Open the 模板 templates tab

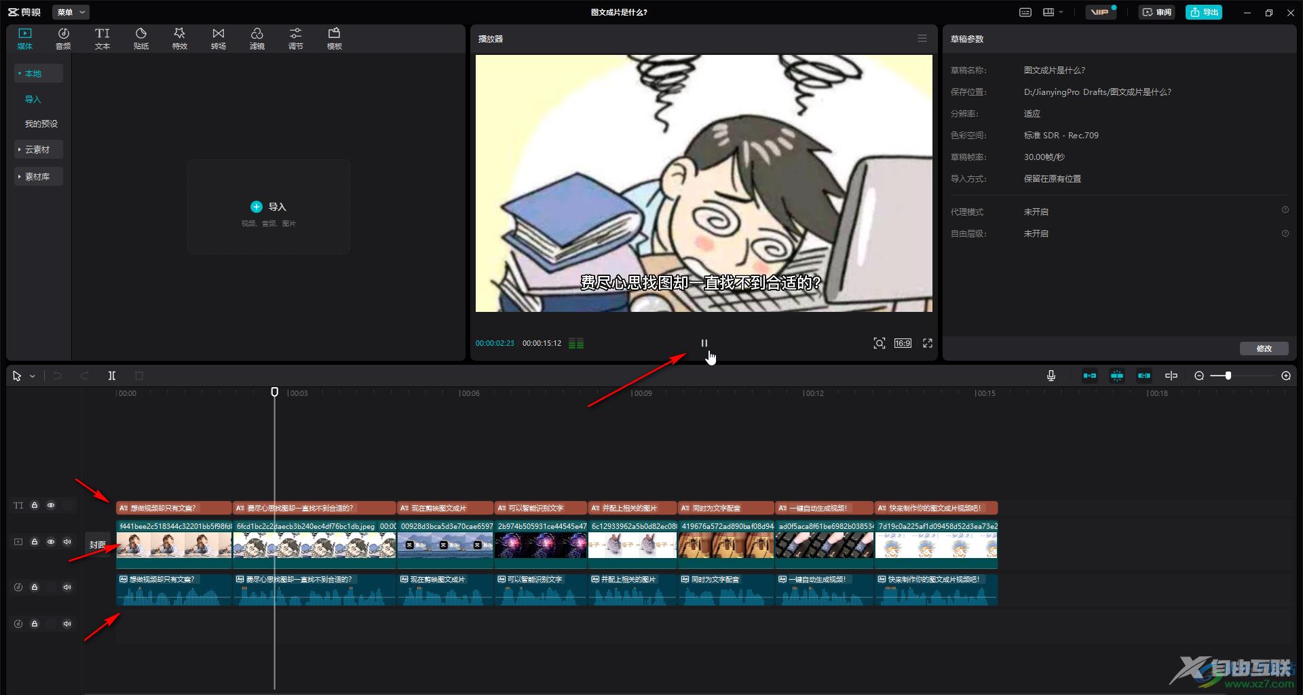tap(335, 39)
